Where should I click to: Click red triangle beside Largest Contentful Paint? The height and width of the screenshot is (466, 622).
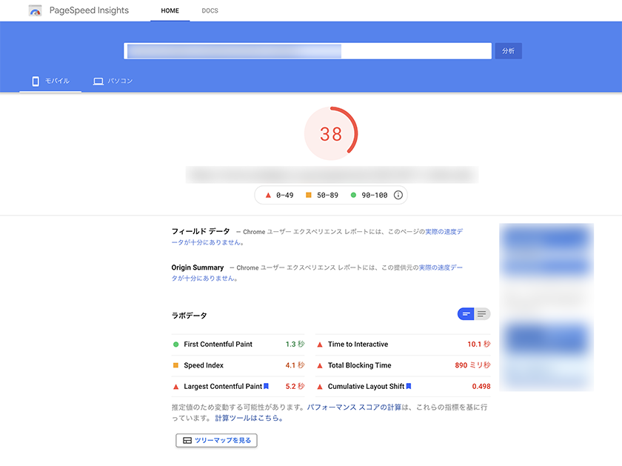click(x=175, y=387)
